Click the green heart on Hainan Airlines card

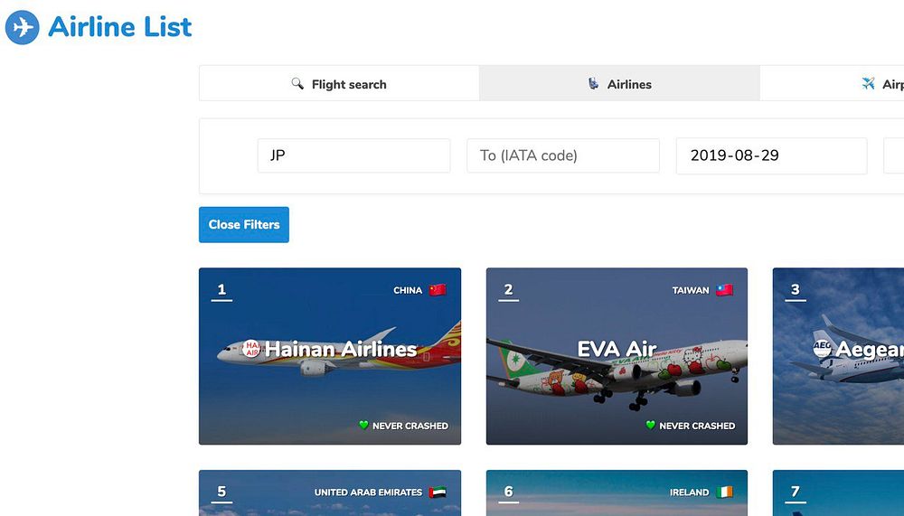point(363,426)
